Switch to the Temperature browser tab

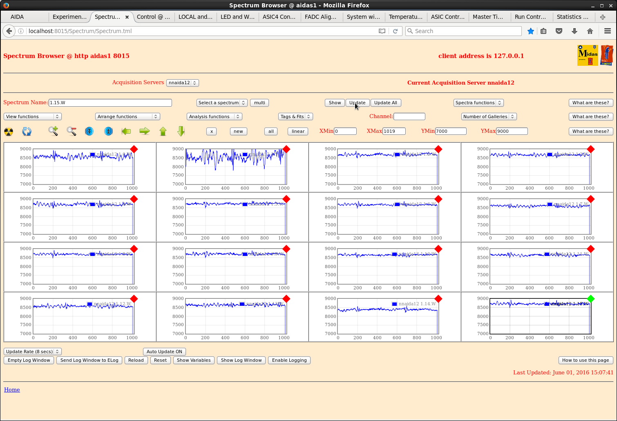405,17
